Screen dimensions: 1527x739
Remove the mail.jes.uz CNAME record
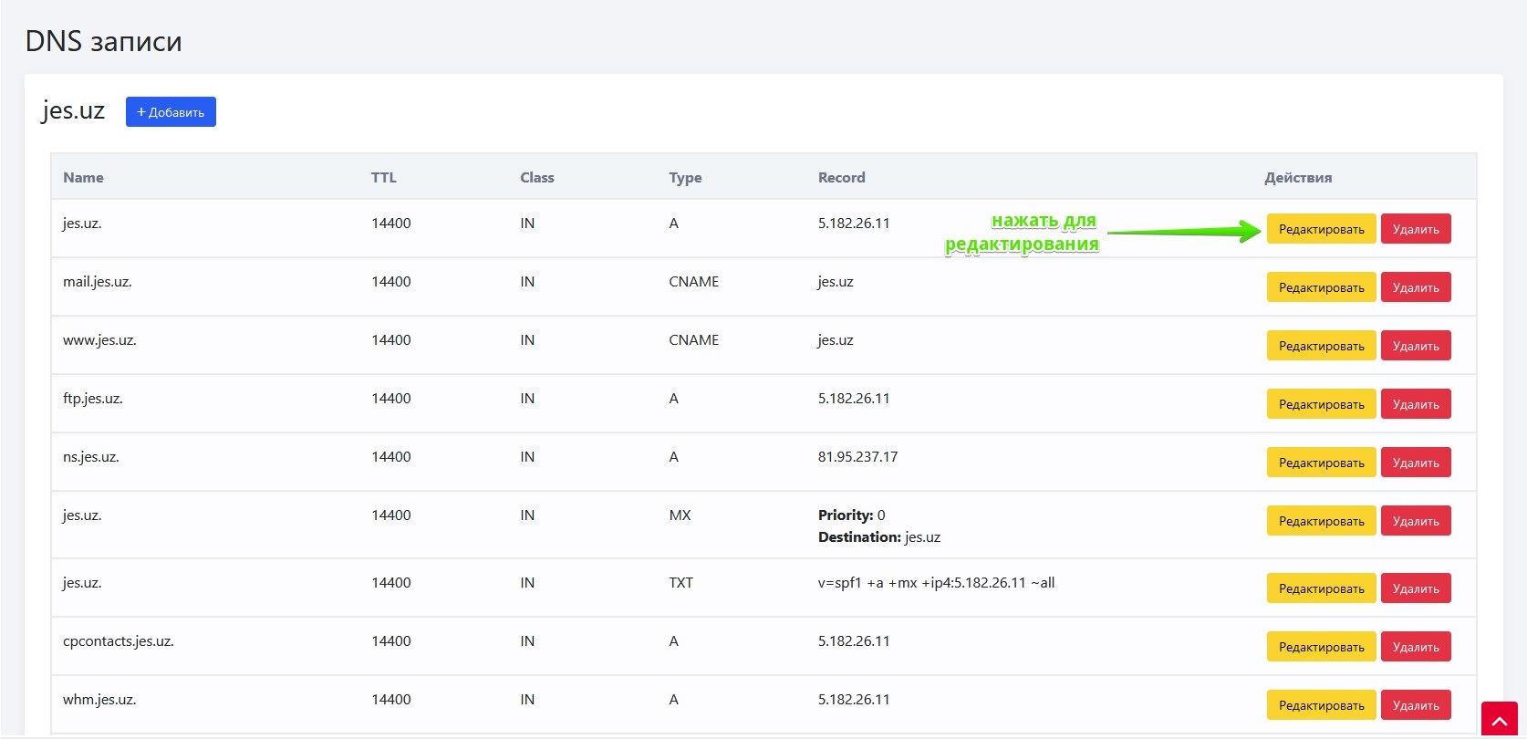pyautogui.click(x=1415, y=287)
